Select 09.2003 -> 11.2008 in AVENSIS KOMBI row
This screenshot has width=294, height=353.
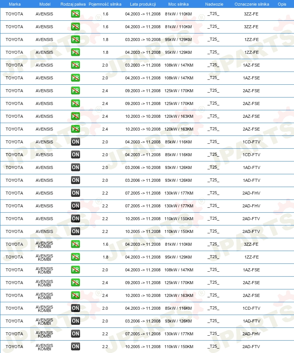tap(143, 283)
